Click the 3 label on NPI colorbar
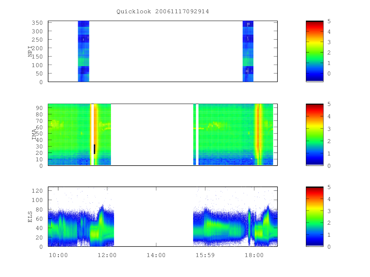 coord(329,42)
